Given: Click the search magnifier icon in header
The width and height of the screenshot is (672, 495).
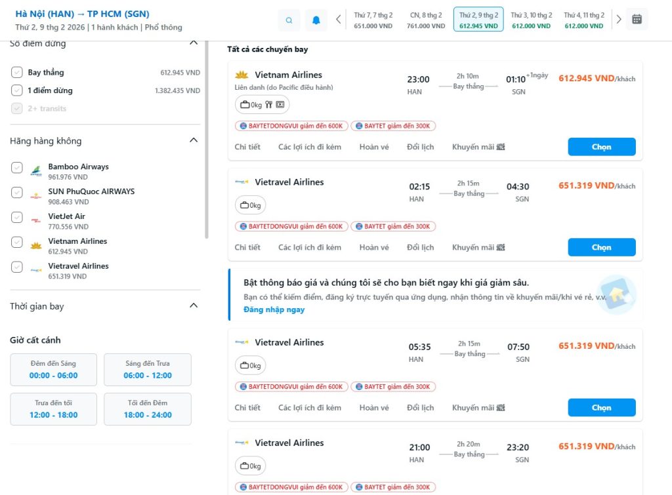Looking at the screenshot, I should tap(289, 20).
